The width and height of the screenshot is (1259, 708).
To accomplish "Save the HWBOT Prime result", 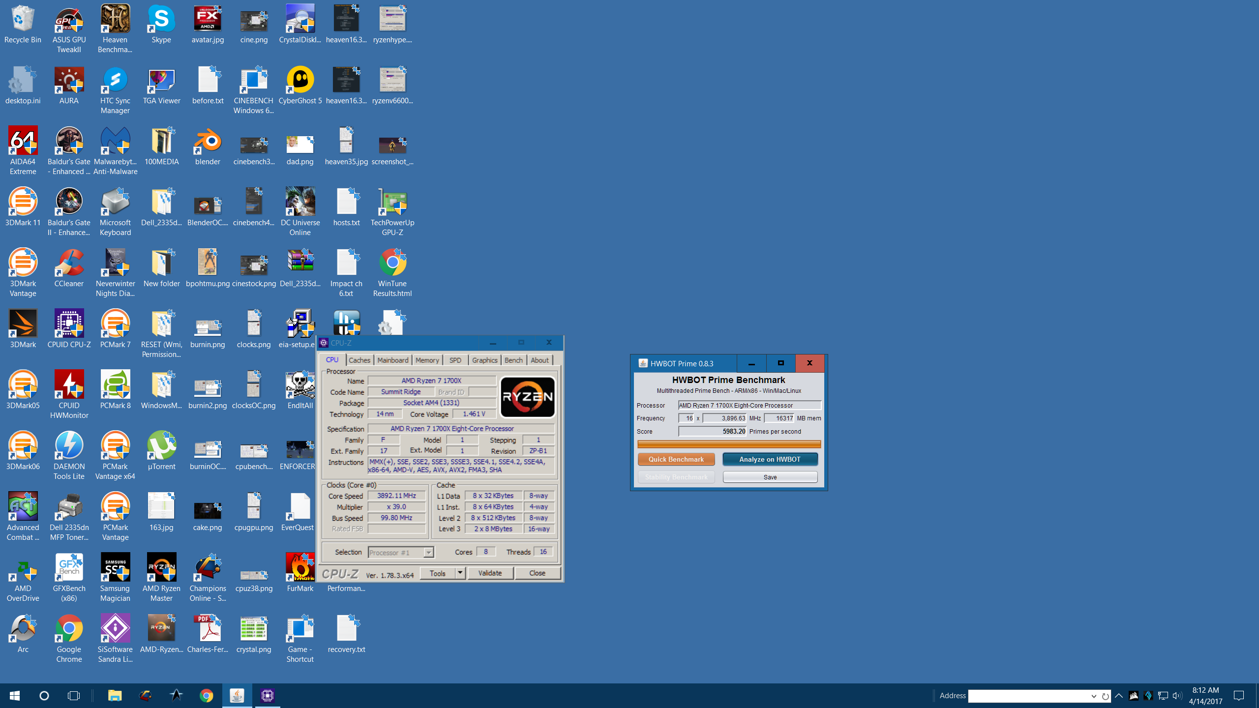I will [x=770, y=477].
